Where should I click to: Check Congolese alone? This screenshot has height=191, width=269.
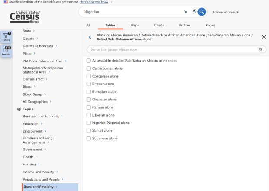click(x=89, y=76)
